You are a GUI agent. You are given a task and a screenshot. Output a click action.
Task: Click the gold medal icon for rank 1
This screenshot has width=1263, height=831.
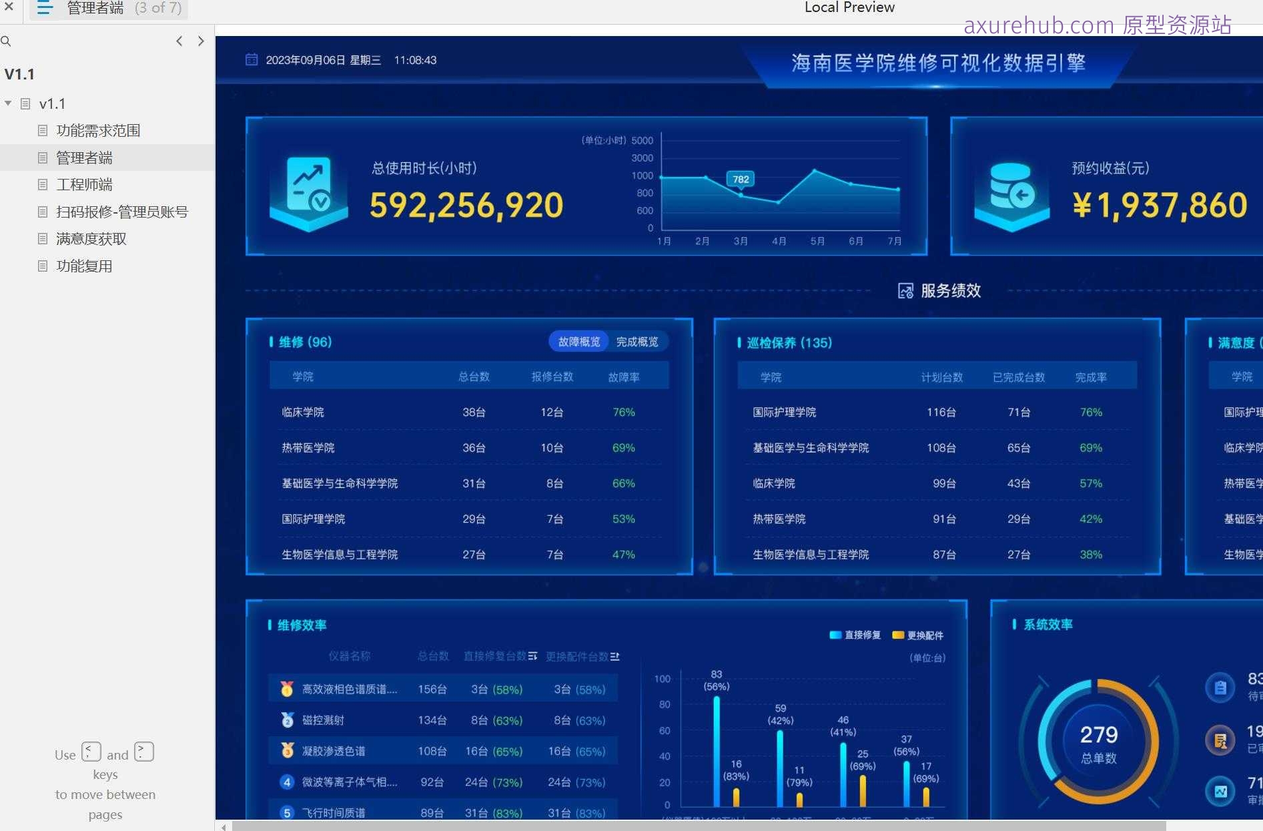(x=287, y=688)
